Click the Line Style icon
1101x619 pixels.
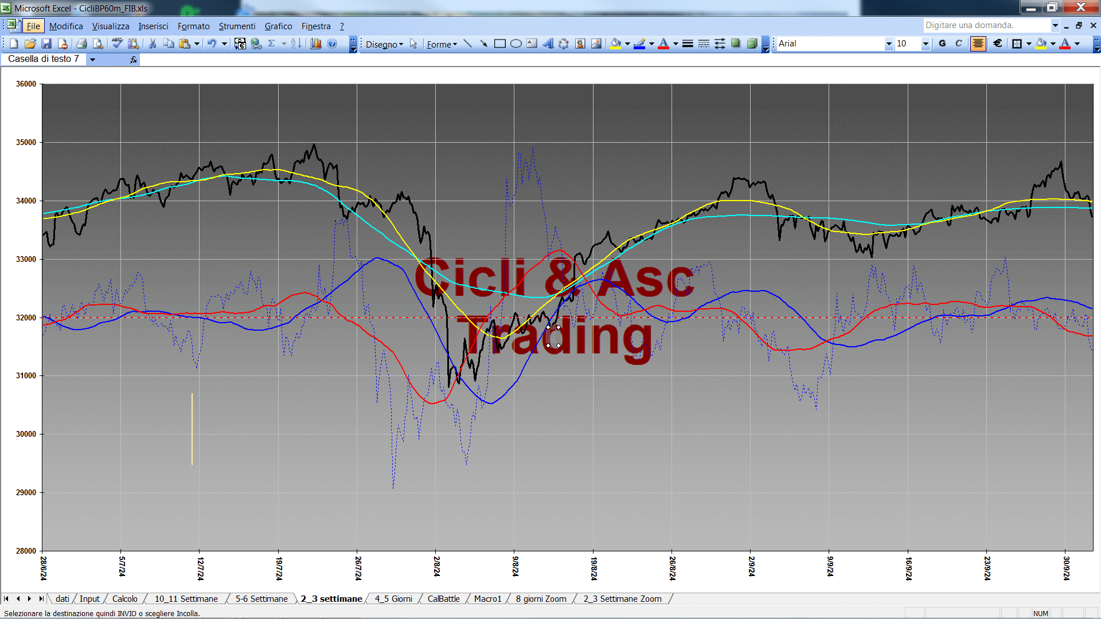pyautogui.click(x=688, y=44)
